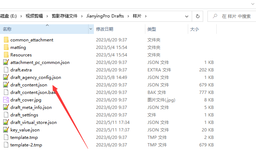Select the template-2.tmp file name

click(x=26, y=145)
